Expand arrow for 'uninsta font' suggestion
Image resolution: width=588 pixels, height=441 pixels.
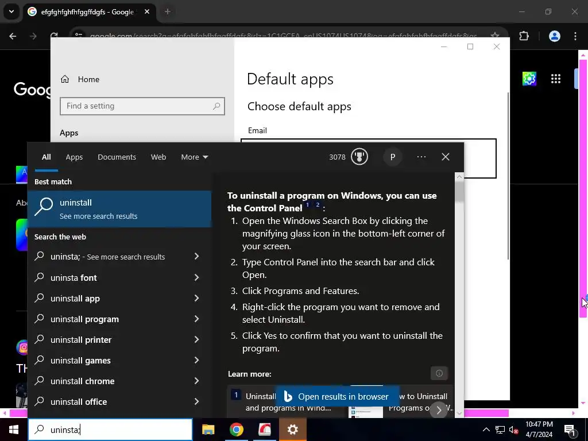pyautogui.click(x=196, y=277)
